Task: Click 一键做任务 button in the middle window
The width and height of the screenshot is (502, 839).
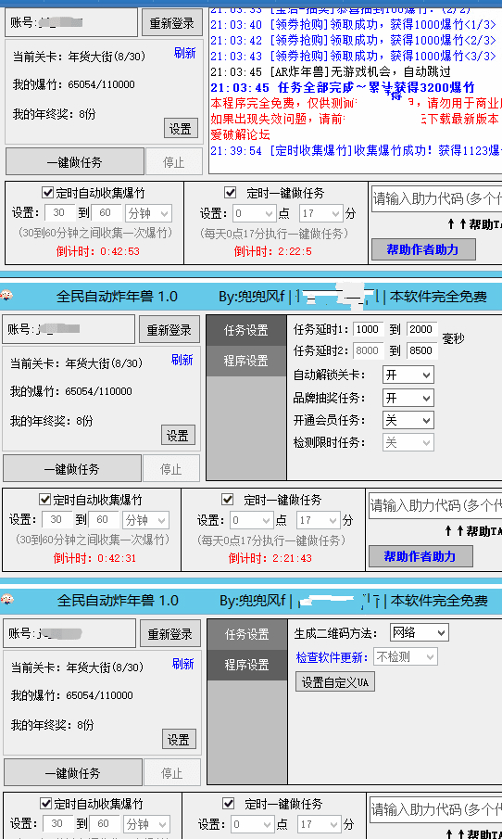Action: (72, 469)
